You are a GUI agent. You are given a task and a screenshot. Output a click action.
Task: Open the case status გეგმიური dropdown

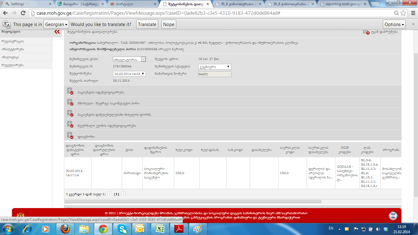[215, 67]
